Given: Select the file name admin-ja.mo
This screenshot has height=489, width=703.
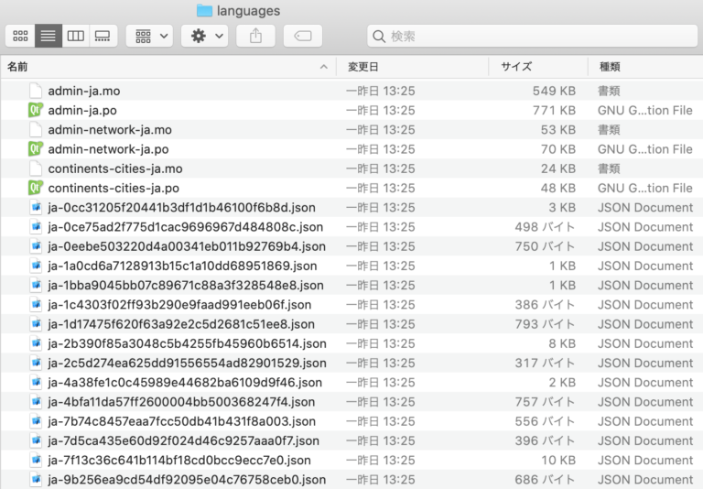Looking at the screenshot, I should 84,91.
